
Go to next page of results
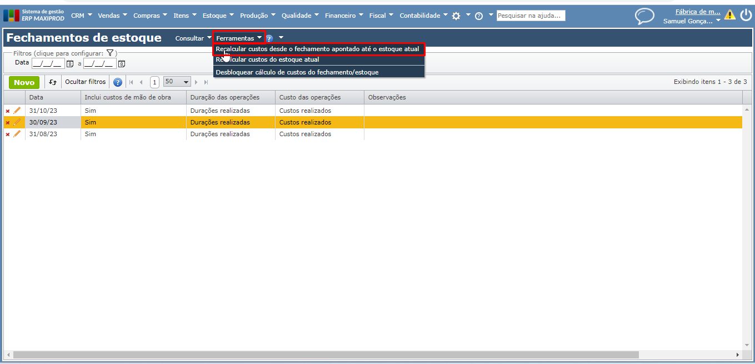[197, 82]
